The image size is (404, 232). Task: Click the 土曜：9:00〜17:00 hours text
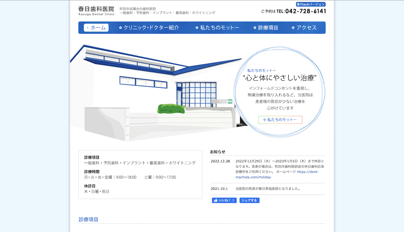click(160, 177)
